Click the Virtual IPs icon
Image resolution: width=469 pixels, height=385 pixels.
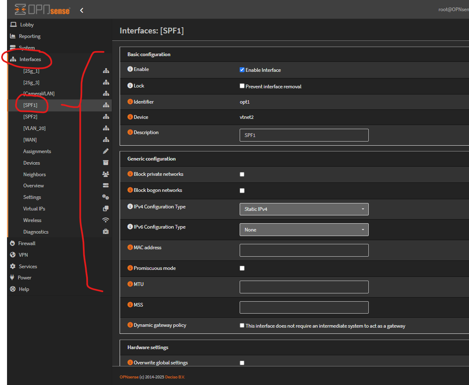coord(106,208)
